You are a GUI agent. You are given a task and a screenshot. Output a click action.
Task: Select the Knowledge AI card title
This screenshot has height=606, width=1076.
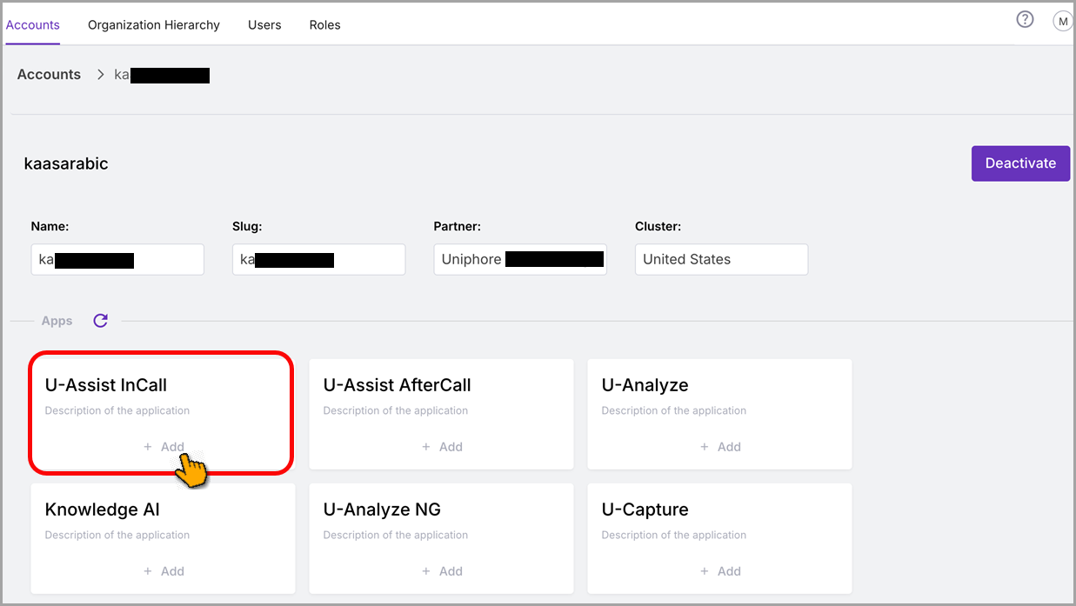pos(102,509)
